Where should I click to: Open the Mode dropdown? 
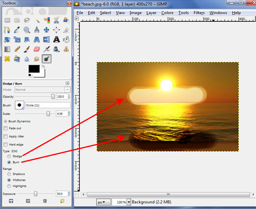42,90
